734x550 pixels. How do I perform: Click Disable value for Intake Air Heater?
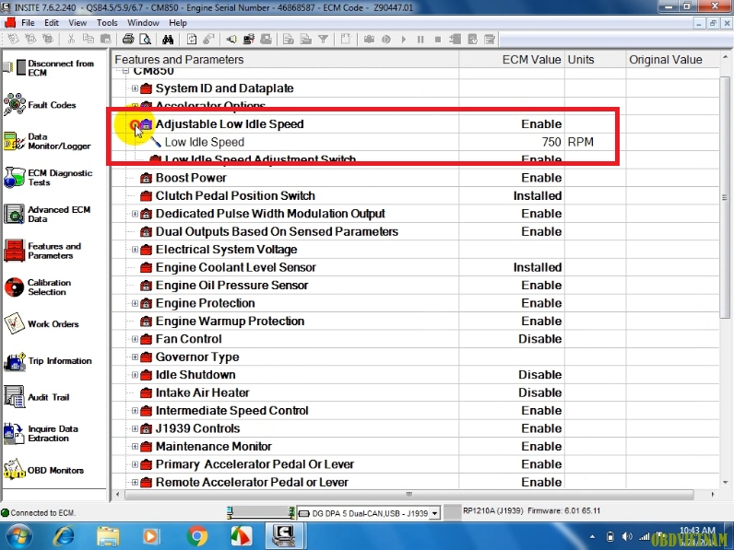tap(539, 392)
